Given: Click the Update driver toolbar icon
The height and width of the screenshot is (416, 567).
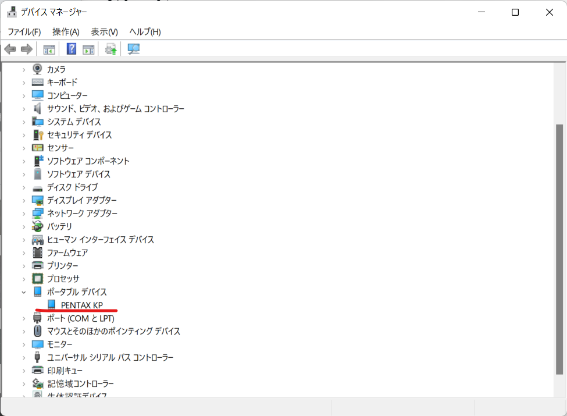Looking at the screenshot, I should tap(110, 49).
